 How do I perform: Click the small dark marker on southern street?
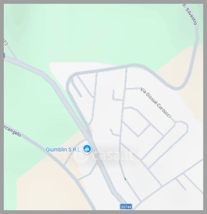point(125,179)
